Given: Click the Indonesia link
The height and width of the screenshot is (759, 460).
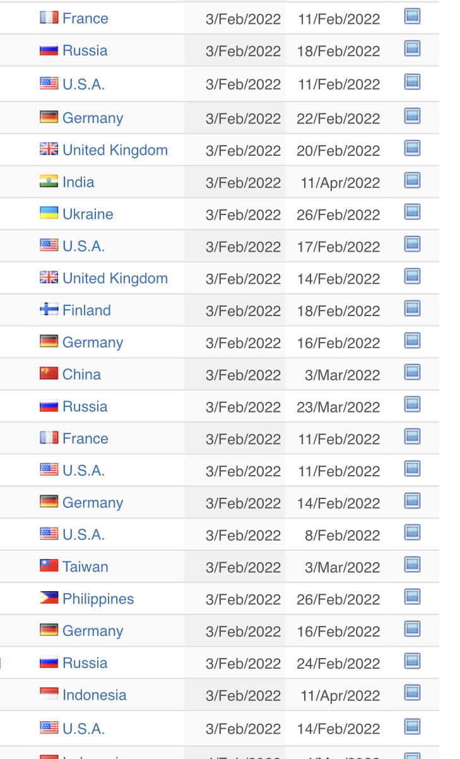Looking at the screenshot, I should coord(94,695).
